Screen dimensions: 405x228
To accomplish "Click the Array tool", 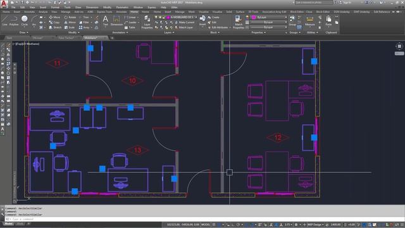I will pos(84,27).
